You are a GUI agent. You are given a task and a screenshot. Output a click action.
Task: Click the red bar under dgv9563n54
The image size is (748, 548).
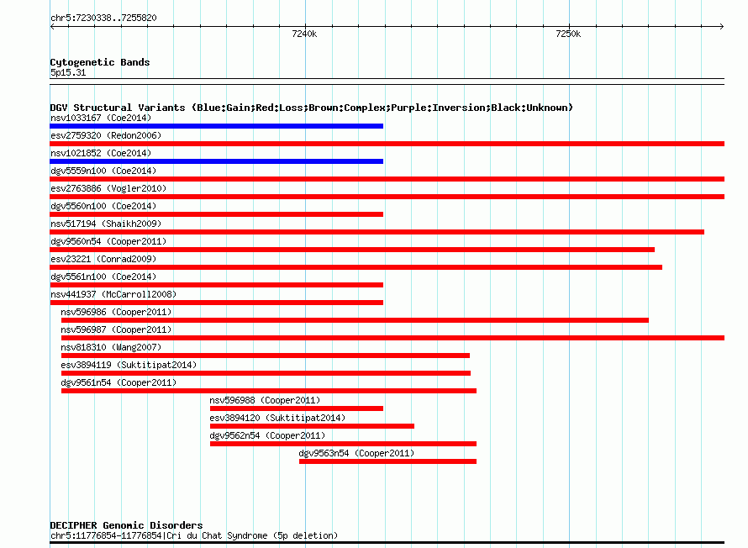click(x=387, y=461)
